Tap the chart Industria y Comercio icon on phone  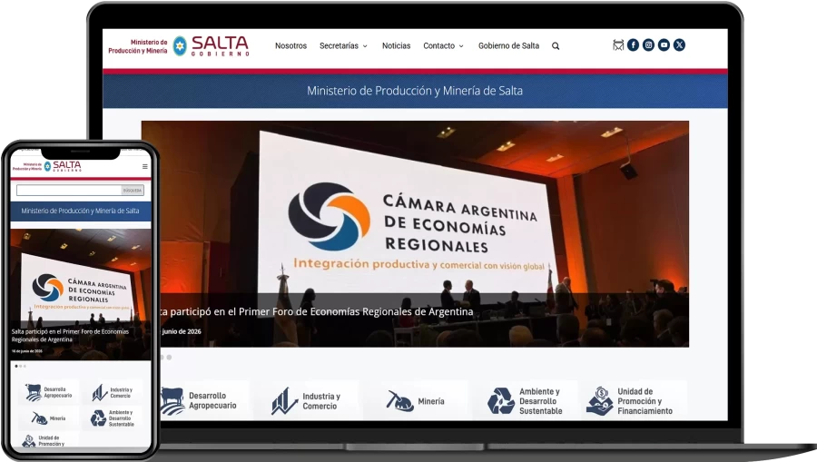[100, 392]
